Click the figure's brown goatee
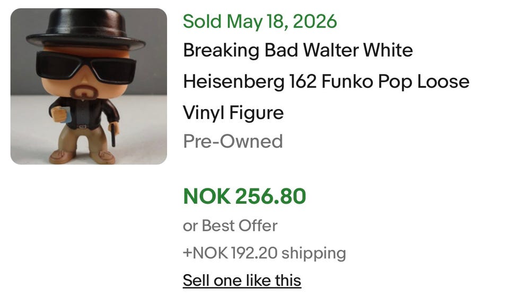This screenshot has height=308, width=509. (84, 92)
